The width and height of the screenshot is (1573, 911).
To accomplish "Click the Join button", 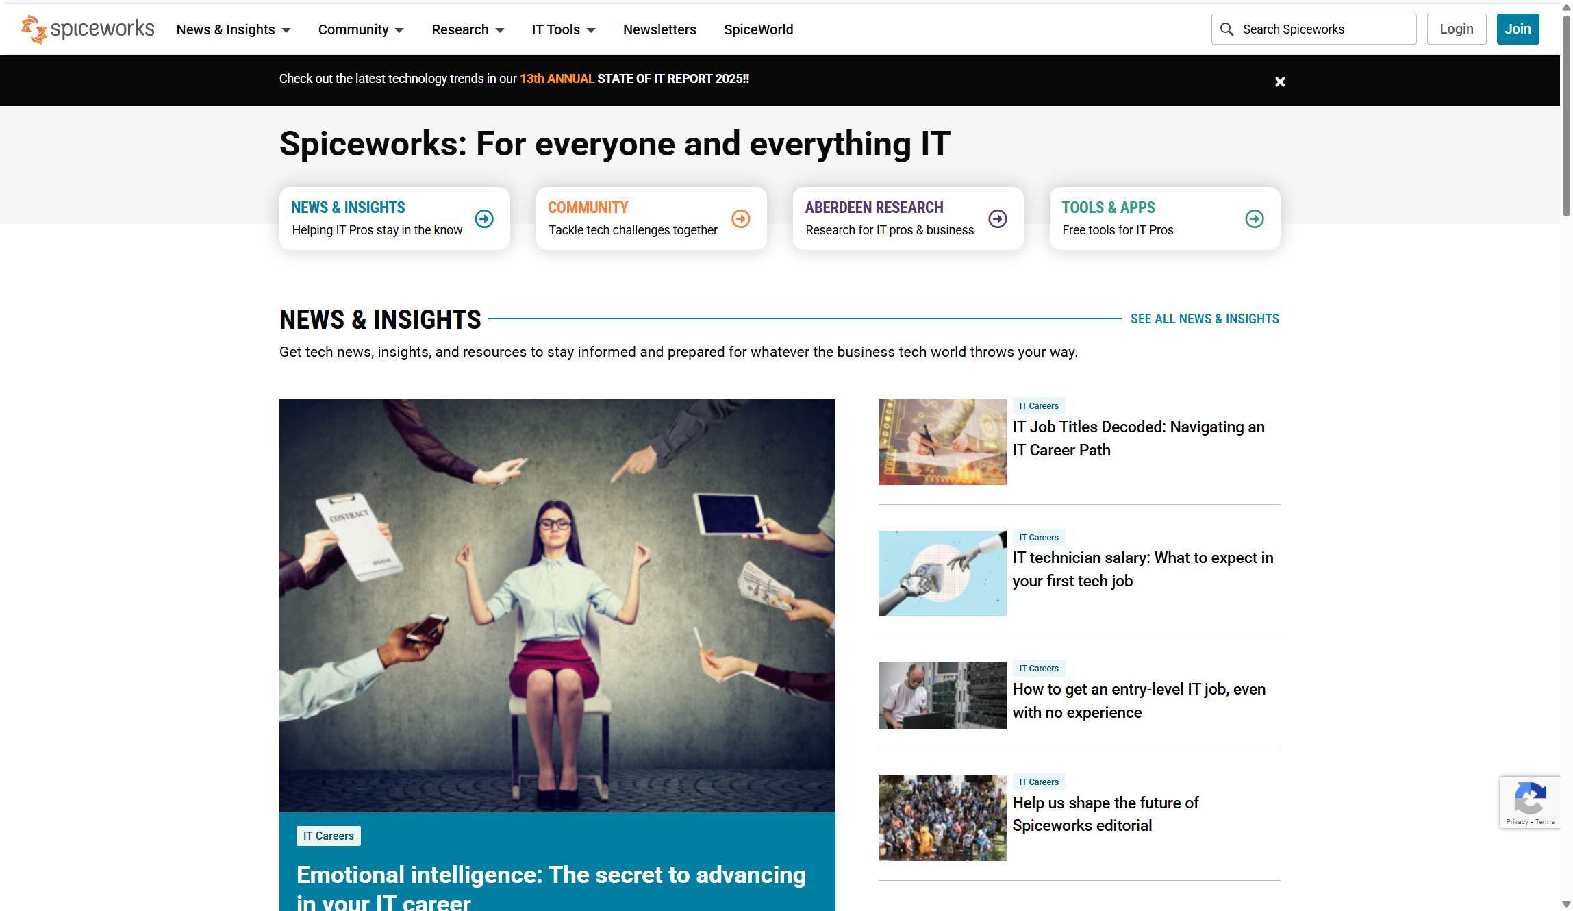I will (1518, 29).
